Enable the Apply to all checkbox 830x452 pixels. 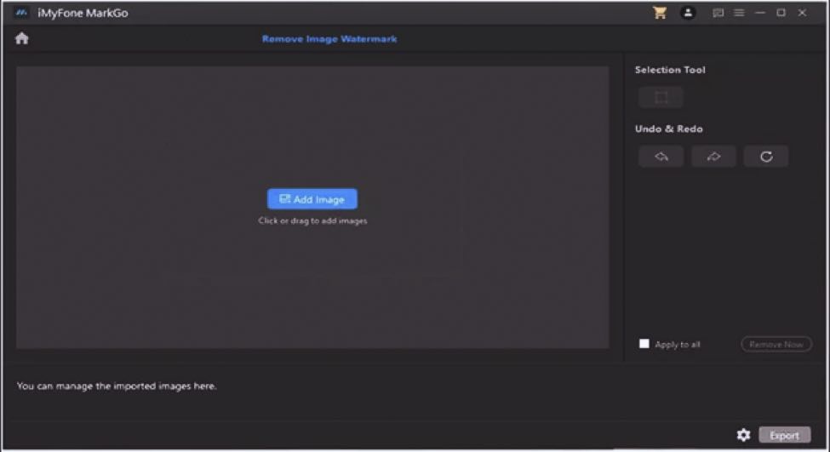(x=644, y=344)
